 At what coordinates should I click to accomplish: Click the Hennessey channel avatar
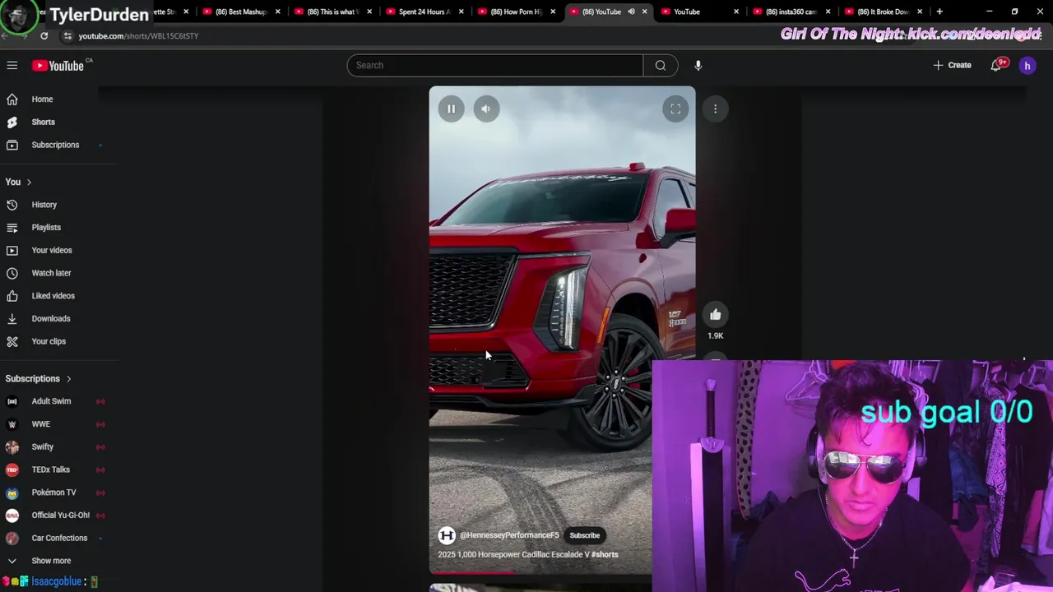[x=447, y=535]
